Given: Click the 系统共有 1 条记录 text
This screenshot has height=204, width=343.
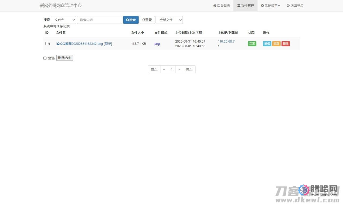Looking at the screenshot, I should pyautogui.click(x=57, y=26).
